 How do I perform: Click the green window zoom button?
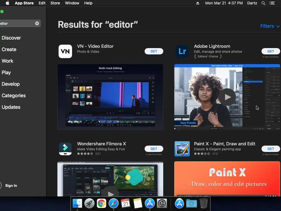click(x=2, y=12)
